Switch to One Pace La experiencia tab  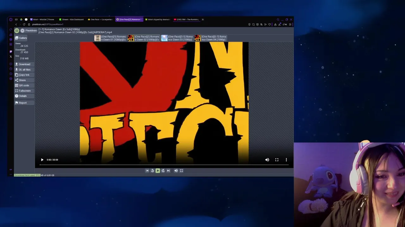click(100, 20)
